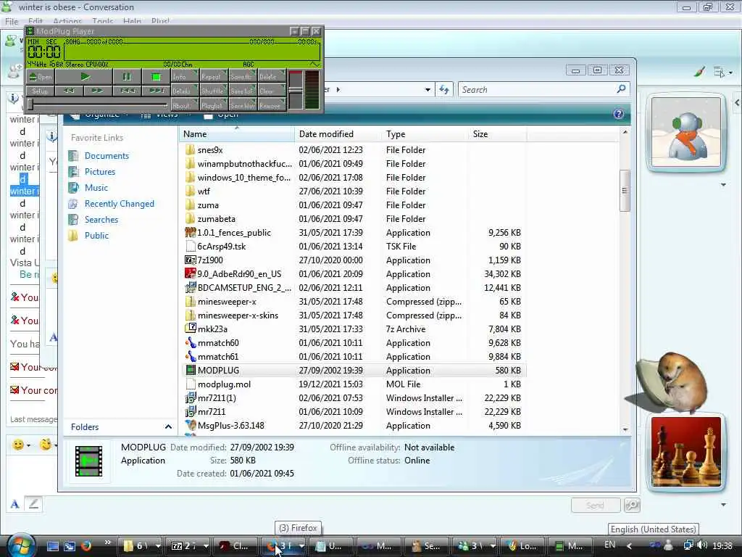Skip to previous track in ModPlug Player
The width and height of the screenshot is (742, 557).
click(x=127, y=91)
